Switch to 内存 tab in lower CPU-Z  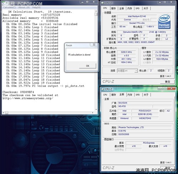click(130, 95)
